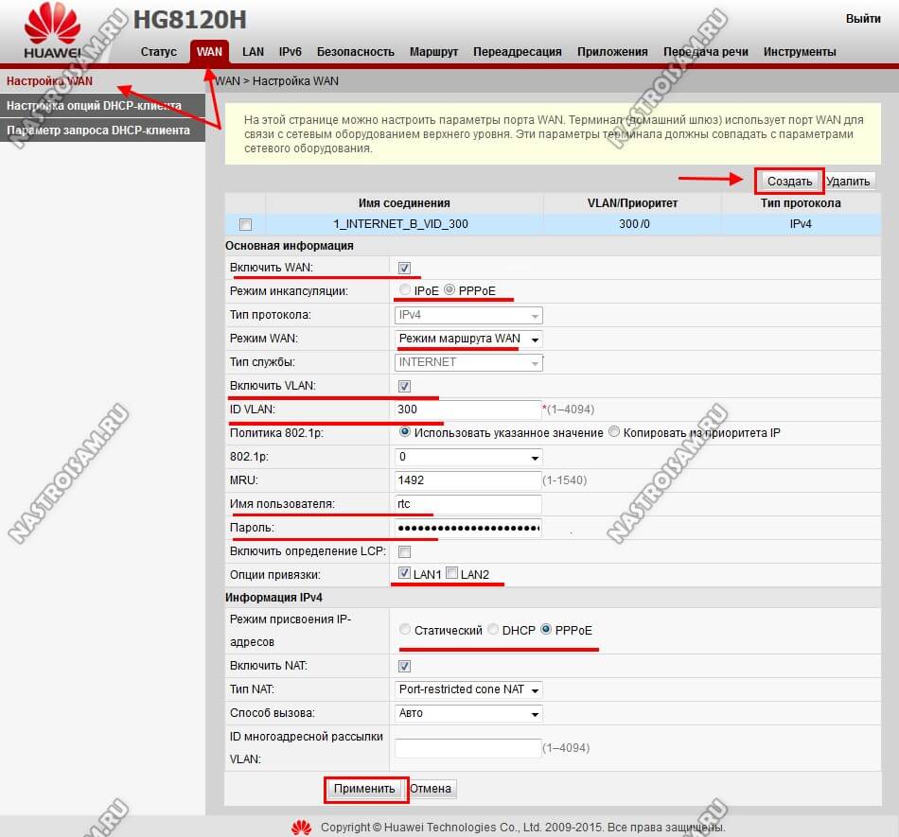Expand the Режим WAN dropdown
This screenshot has width=899, height=837.
pos(468,339)
